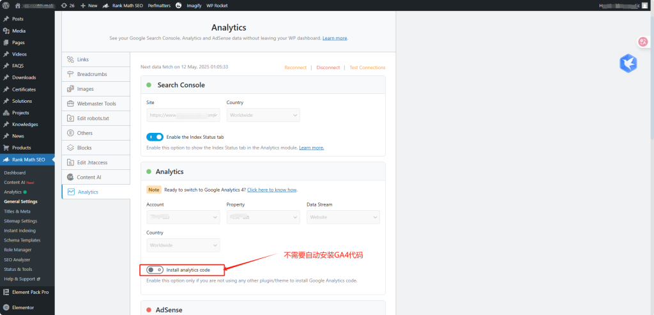Switch to the Others settings tab

pyautogui.click(x=96, y=133)
